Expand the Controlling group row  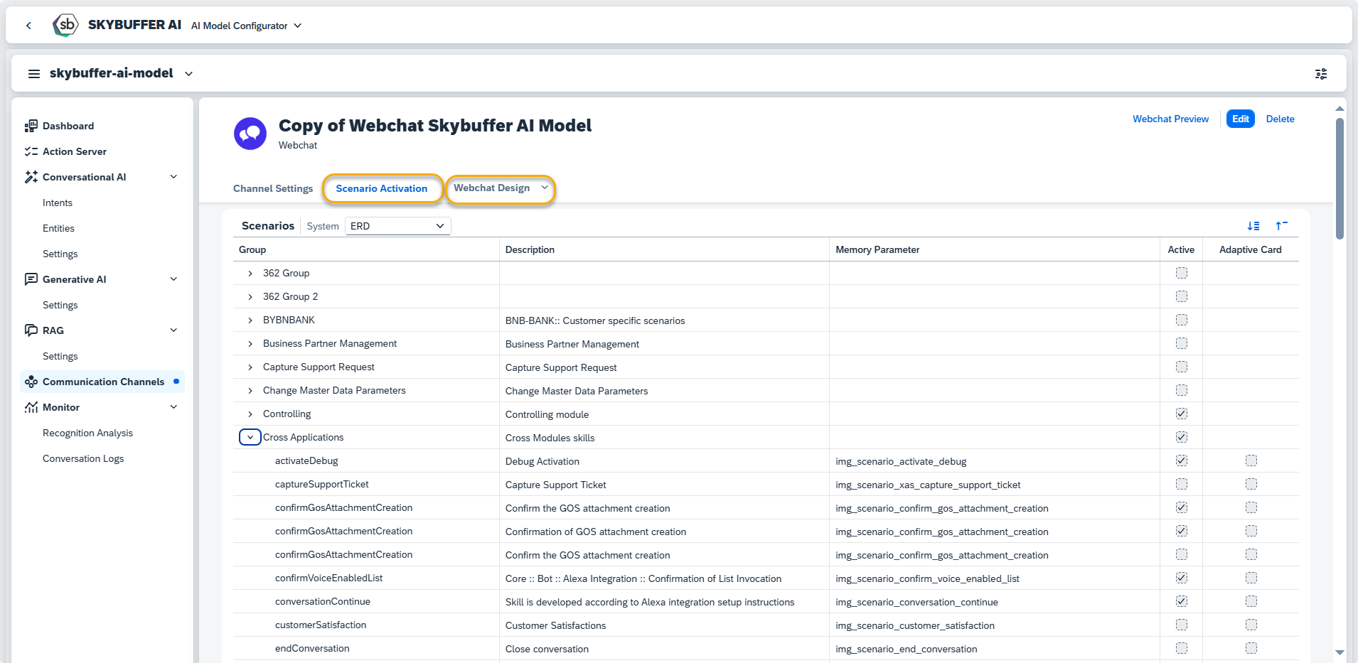point(250,414)
